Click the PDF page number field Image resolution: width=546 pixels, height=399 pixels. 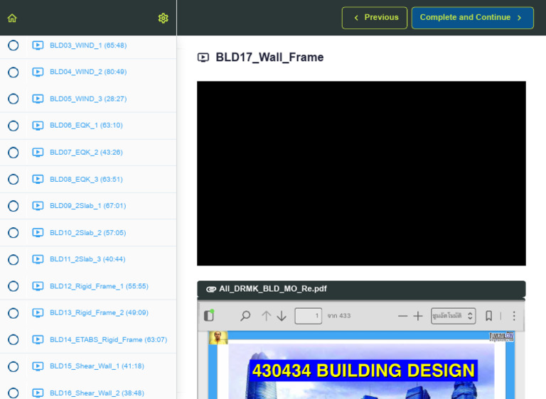[308, 316]
